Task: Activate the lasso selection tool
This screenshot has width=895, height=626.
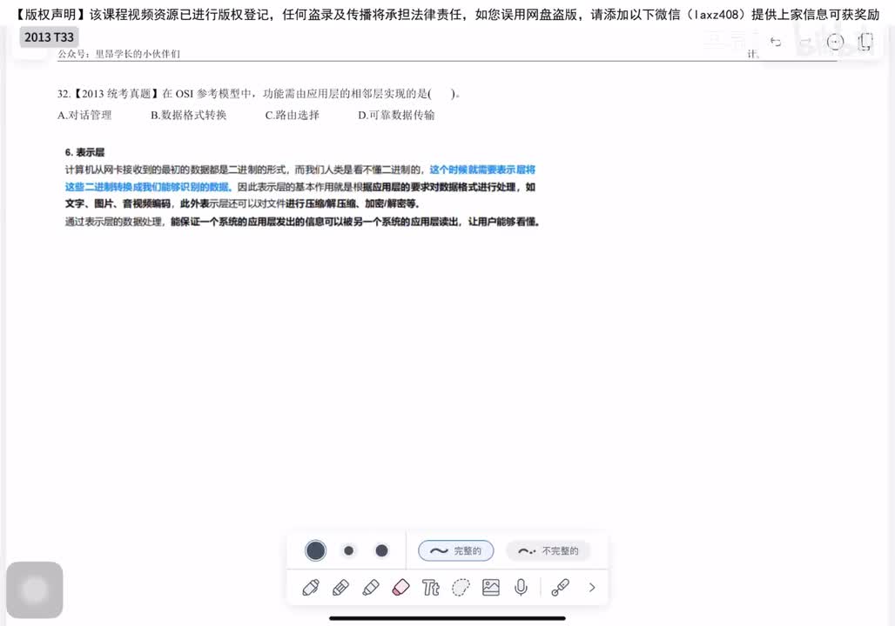Action: click(461, 587)
